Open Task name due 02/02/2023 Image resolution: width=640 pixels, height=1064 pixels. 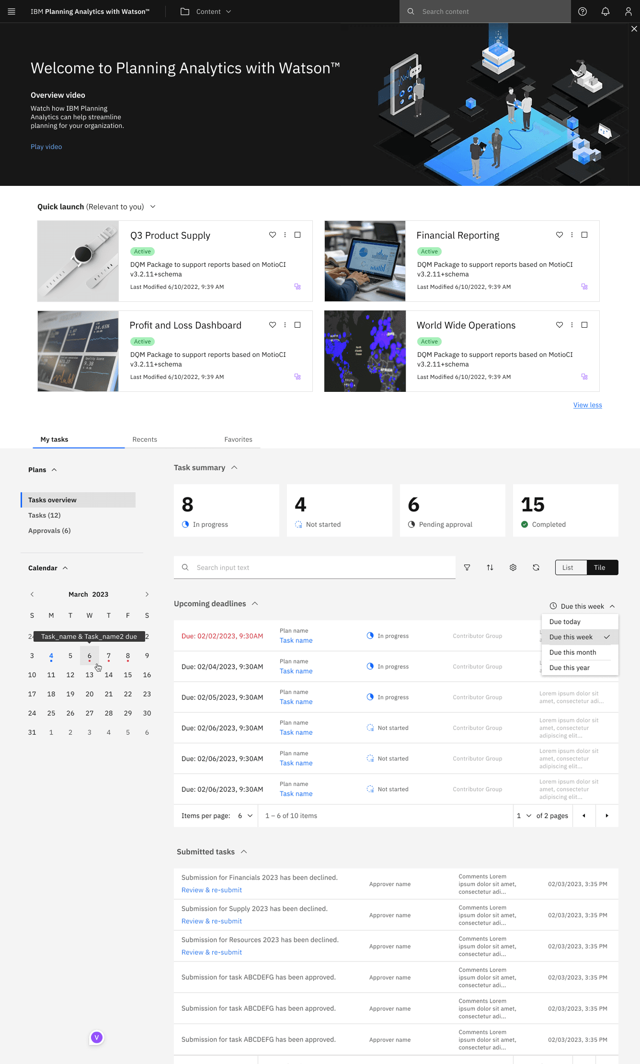(x=296, y=641)
